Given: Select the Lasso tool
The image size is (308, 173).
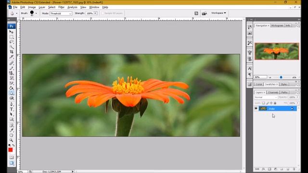Looking at the screenshot, I should [x=12, y=42].
